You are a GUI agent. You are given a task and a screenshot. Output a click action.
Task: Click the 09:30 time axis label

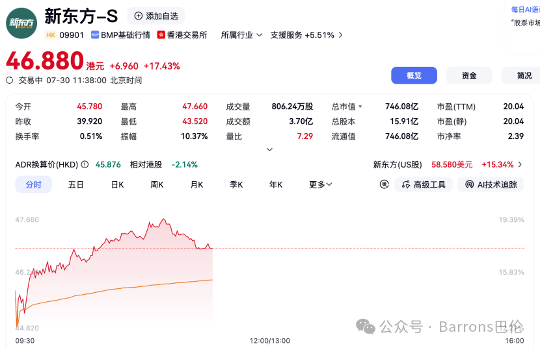click(25, 341)
